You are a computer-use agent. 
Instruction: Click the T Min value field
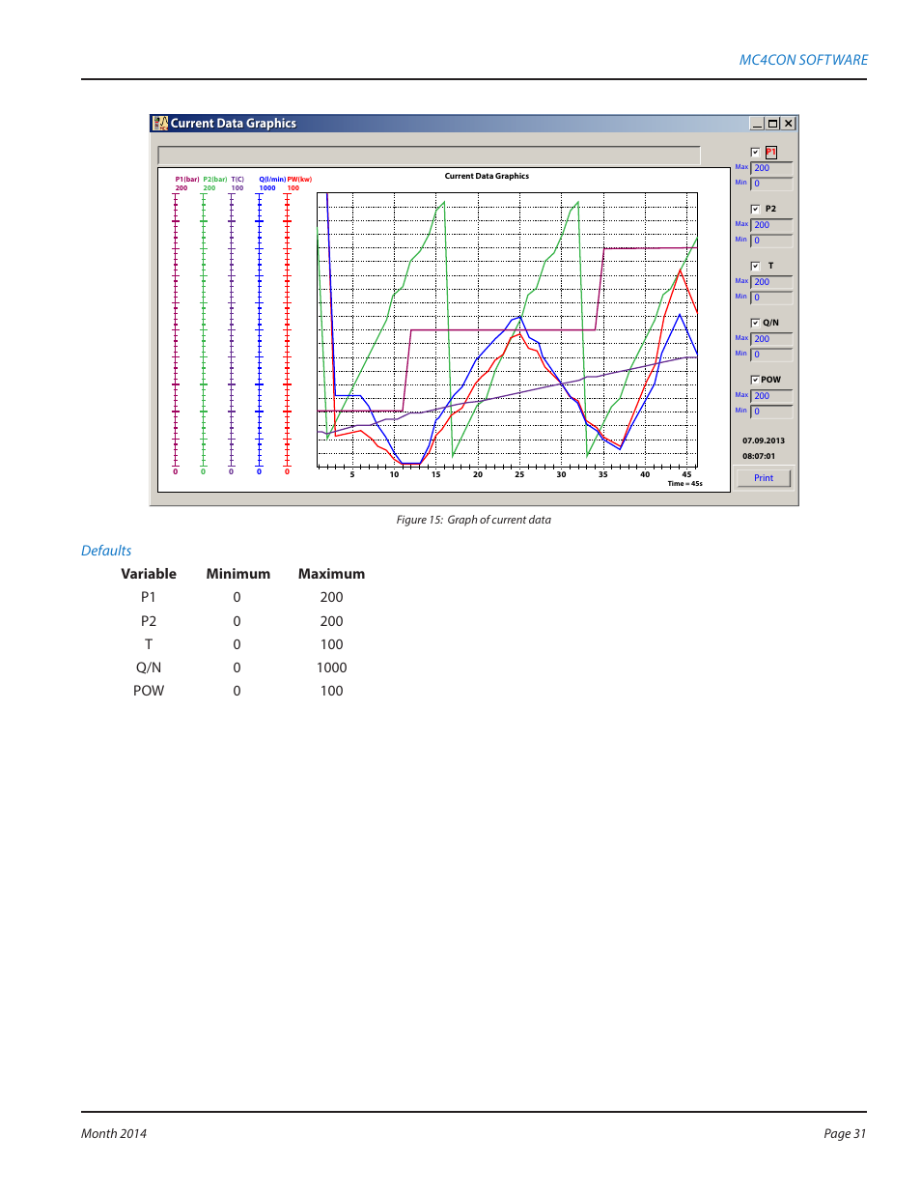click(771, 298)
